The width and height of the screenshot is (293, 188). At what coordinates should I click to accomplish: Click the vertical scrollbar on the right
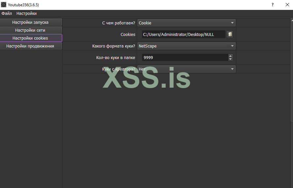(292, 72)
